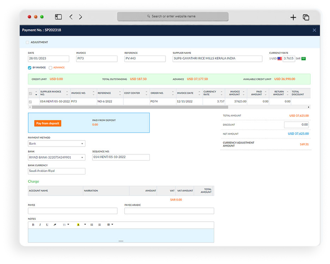The image size is (330, 264).
Task: Enable the Adjustment checkbox
Action: coord(27,42)
